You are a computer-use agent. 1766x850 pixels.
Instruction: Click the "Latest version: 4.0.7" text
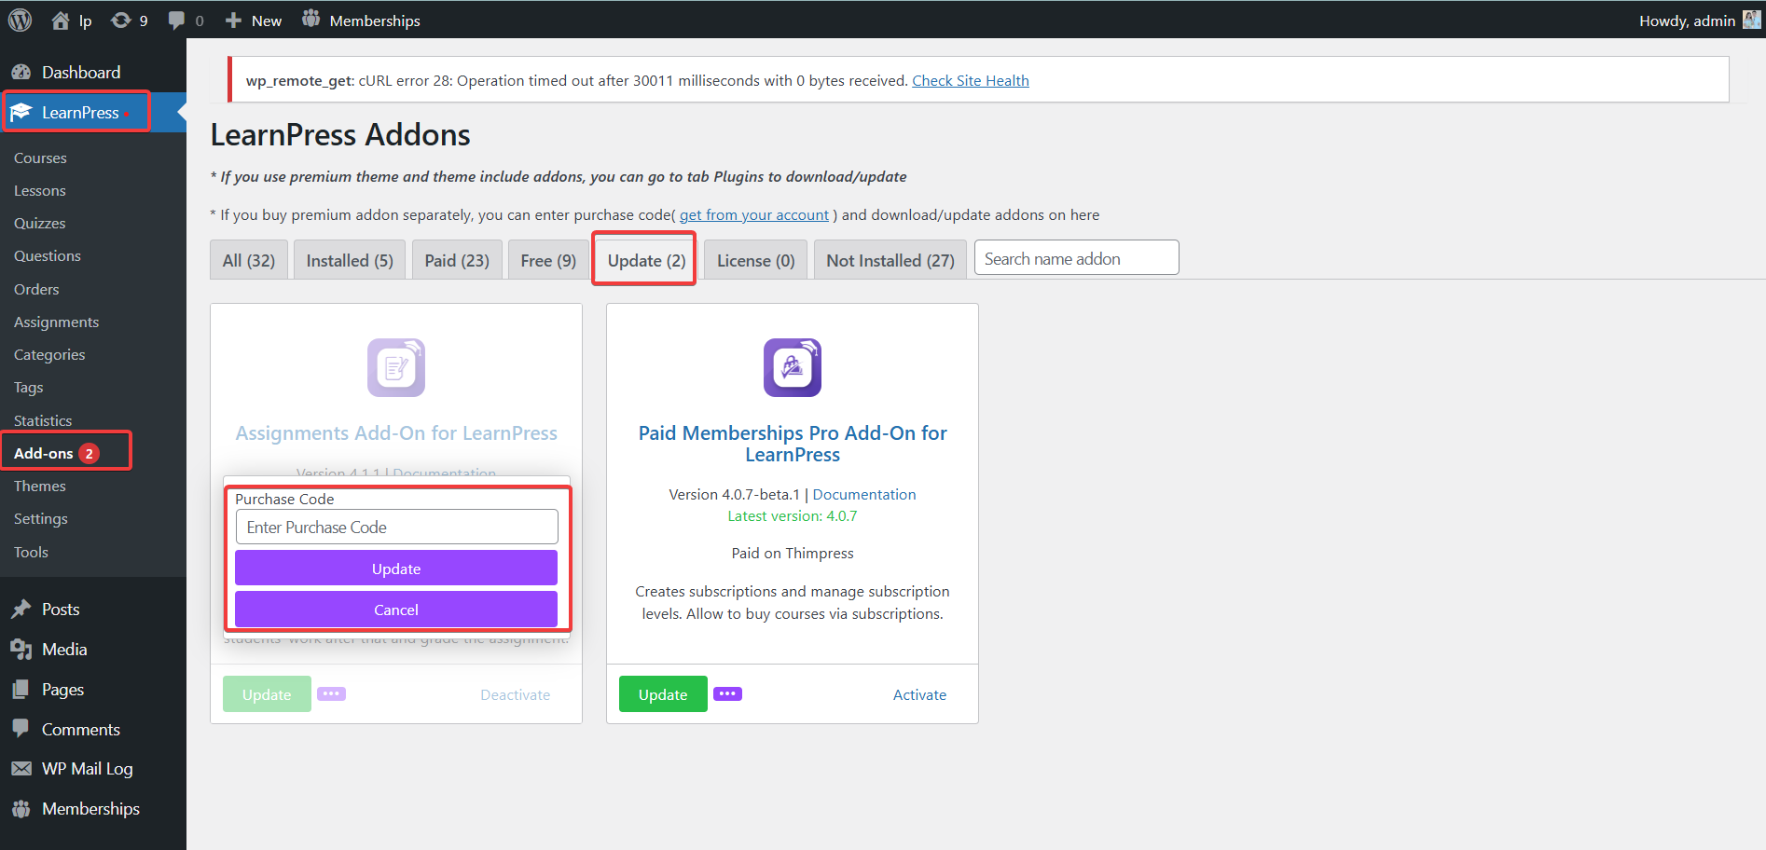793,515
